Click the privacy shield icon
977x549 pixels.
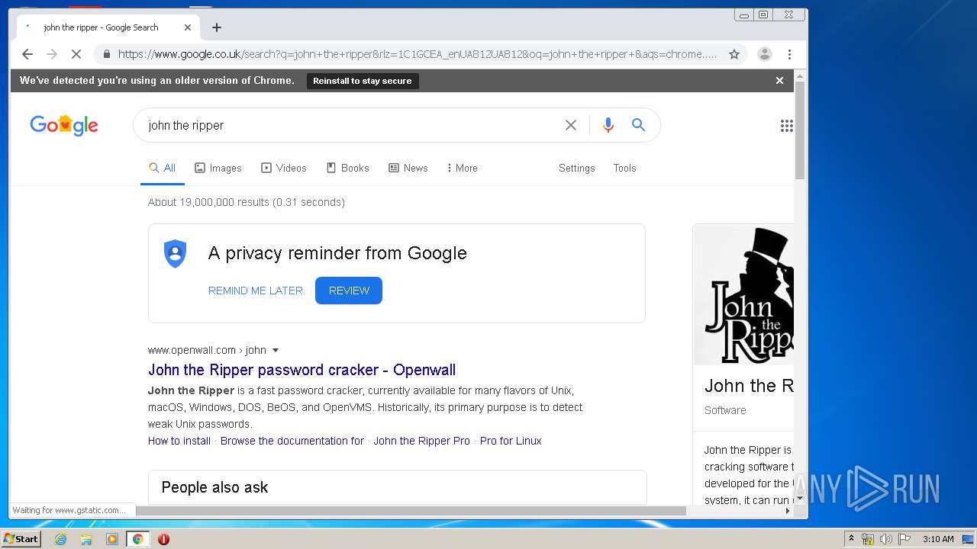click(176, 254)
